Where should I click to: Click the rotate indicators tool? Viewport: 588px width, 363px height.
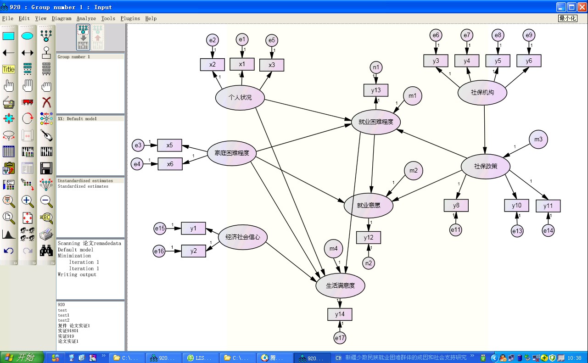point(28,118)
